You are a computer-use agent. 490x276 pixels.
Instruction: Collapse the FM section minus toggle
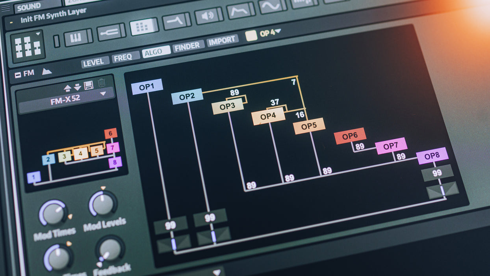18,75
